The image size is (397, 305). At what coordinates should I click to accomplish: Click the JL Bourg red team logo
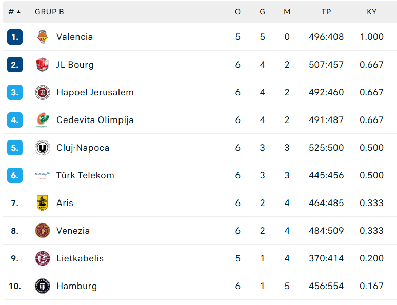click(x=42, y=65)
